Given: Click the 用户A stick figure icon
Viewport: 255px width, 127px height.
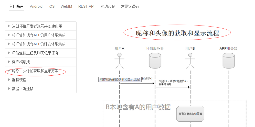Looking at the screenshot, I should pyautogui.click(x=120, y=61).
